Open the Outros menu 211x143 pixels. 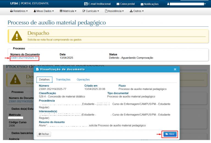137,11
